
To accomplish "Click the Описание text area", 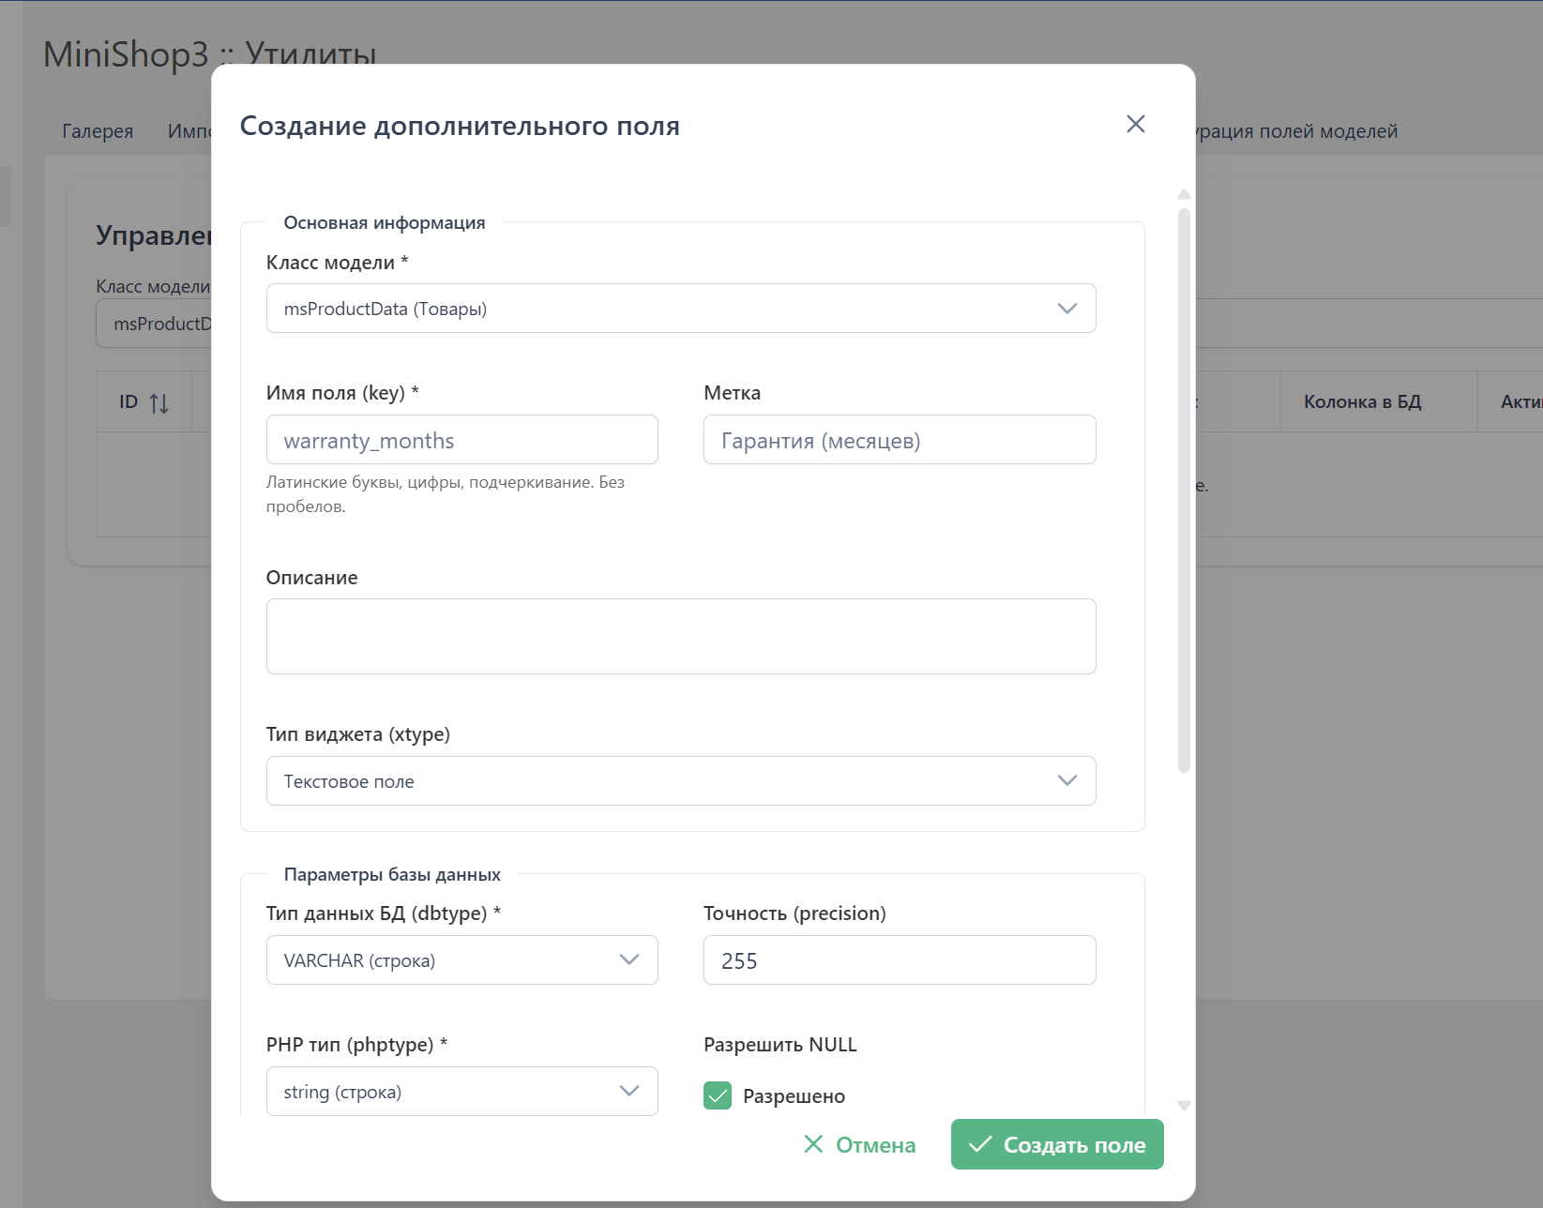I will [680, 636].
